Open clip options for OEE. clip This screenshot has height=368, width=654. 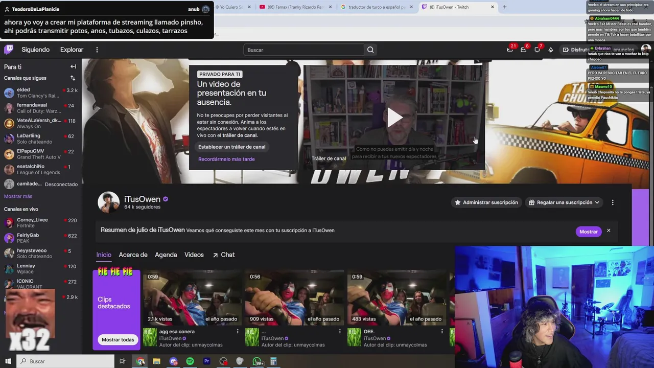pyautogui.click(x=442, y=331)
